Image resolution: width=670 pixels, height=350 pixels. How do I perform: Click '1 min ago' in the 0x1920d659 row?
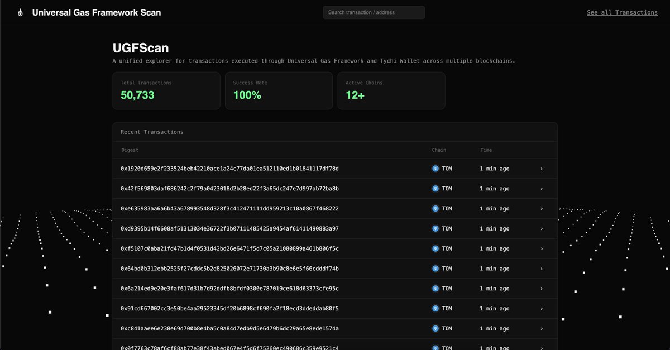[x=495, y=169]
